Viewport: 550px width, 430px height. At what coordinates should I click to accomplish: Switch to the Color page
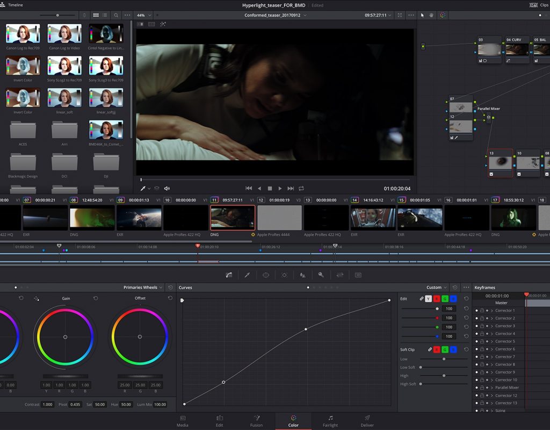(293, 421)
